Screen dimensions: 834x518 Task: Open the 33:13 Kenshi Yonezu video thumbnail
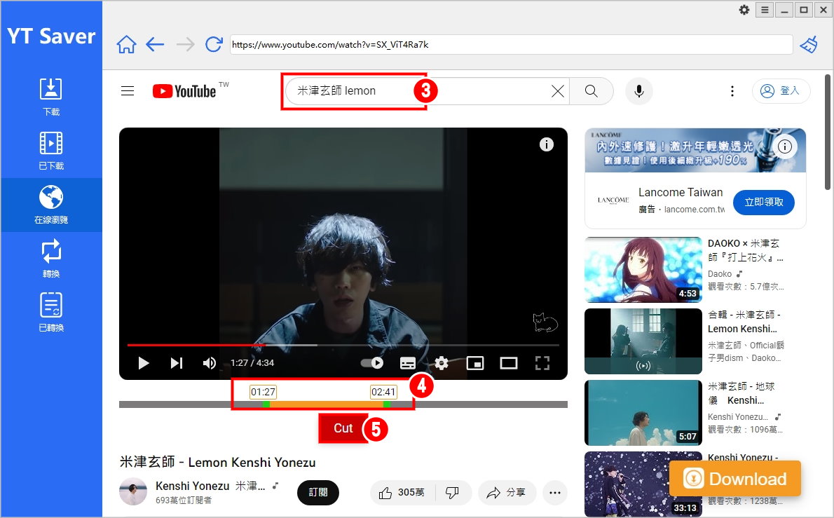[643, 484]
